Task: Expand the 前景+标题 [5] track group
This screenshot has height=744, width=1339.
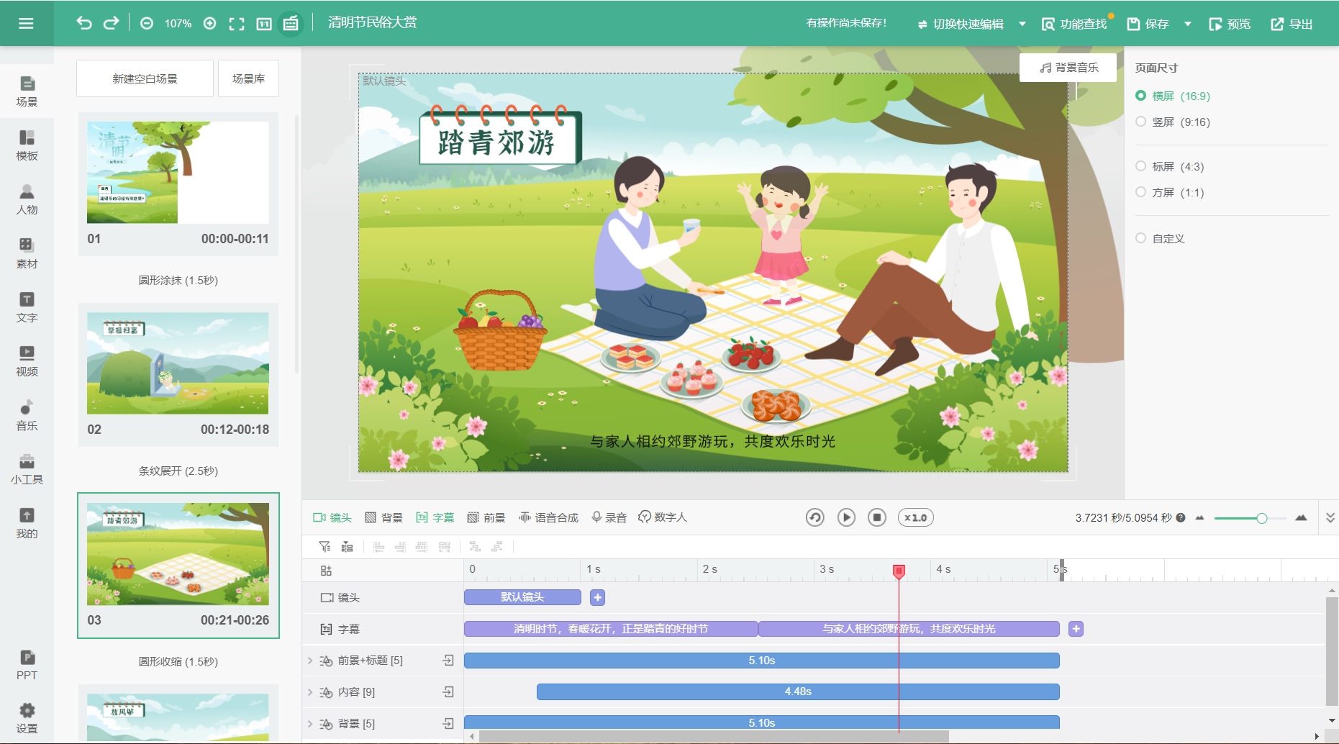Action: pos(310,660)
